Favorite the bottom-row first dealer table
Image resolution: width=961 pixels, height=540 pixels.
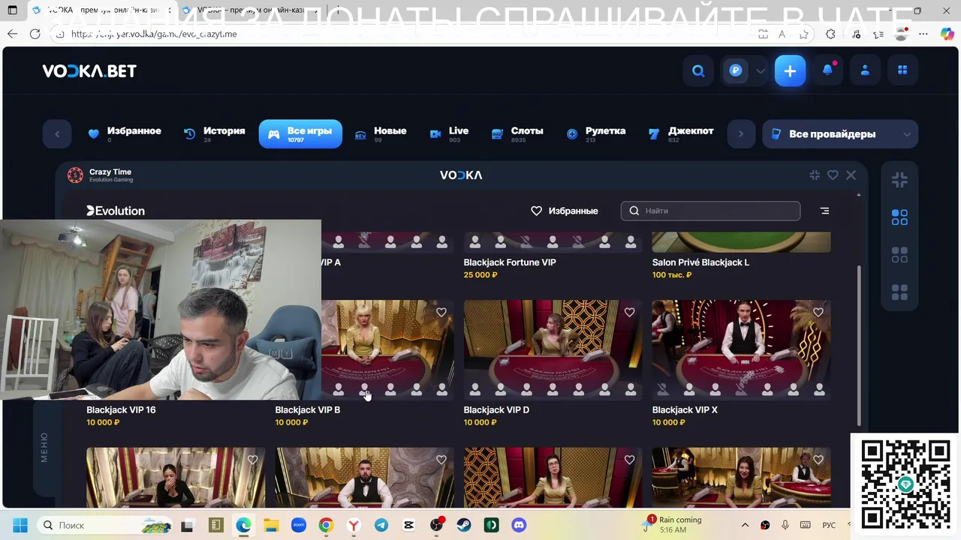pyautogui.click(x=253, y=460)
